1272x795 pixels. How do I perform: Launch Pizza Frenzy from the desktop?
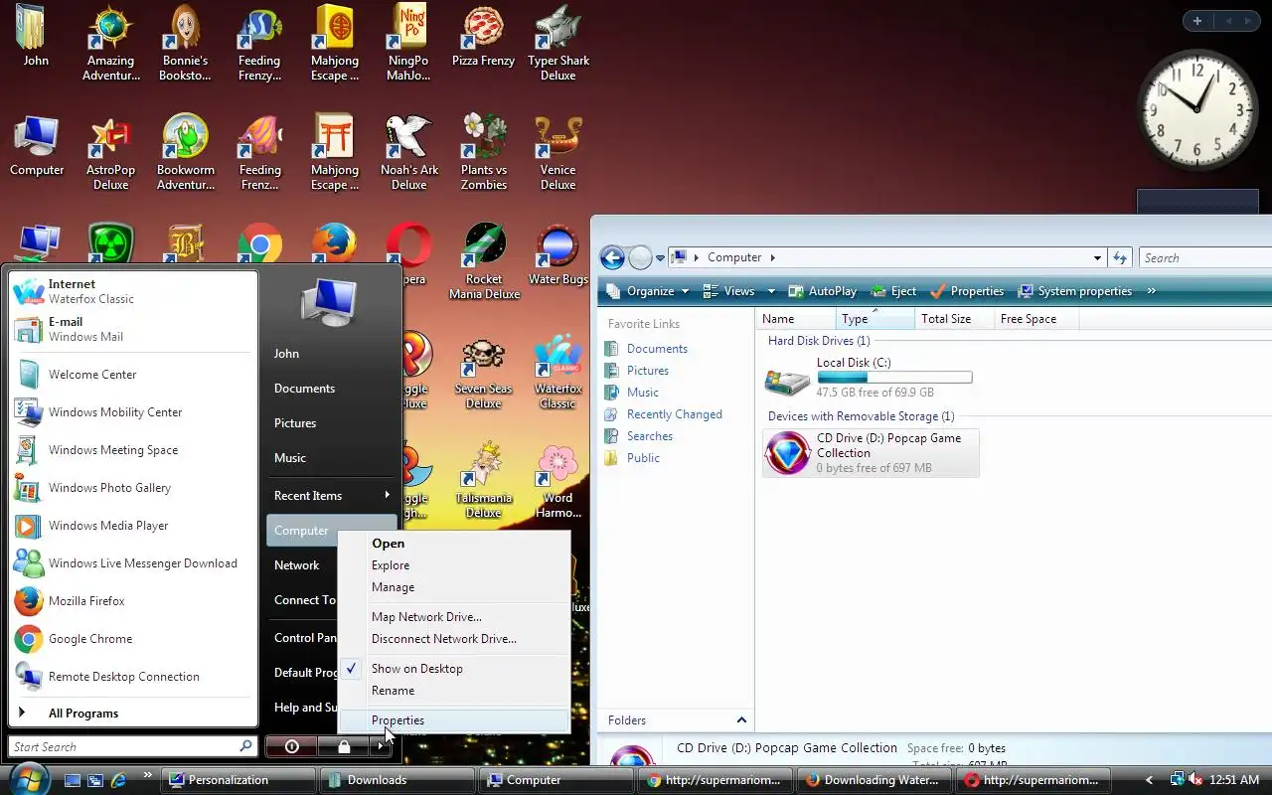coord(483,37)
